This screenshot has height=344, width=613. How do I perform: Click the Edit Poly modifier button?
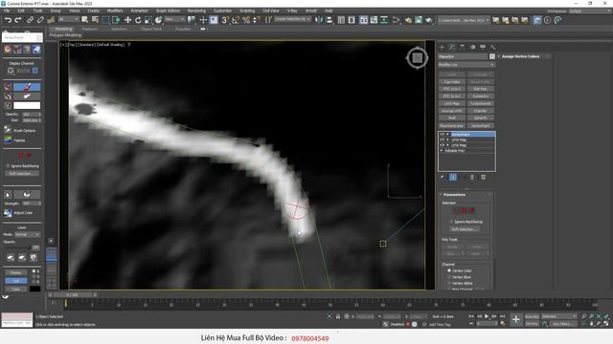tap(481, 89)
